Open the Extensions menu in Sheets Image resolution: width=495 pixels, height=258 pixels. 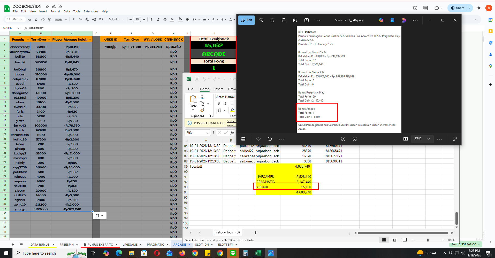[x=91, y=11]
